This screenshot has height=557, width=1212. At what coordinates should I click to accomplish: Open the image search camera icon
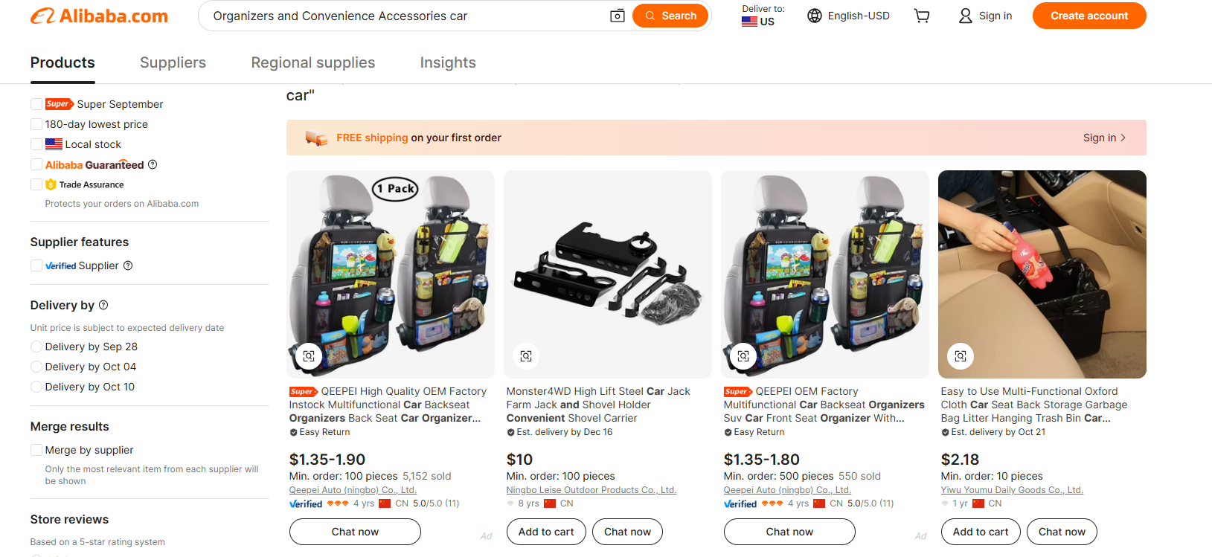click(x=617, y=15)
